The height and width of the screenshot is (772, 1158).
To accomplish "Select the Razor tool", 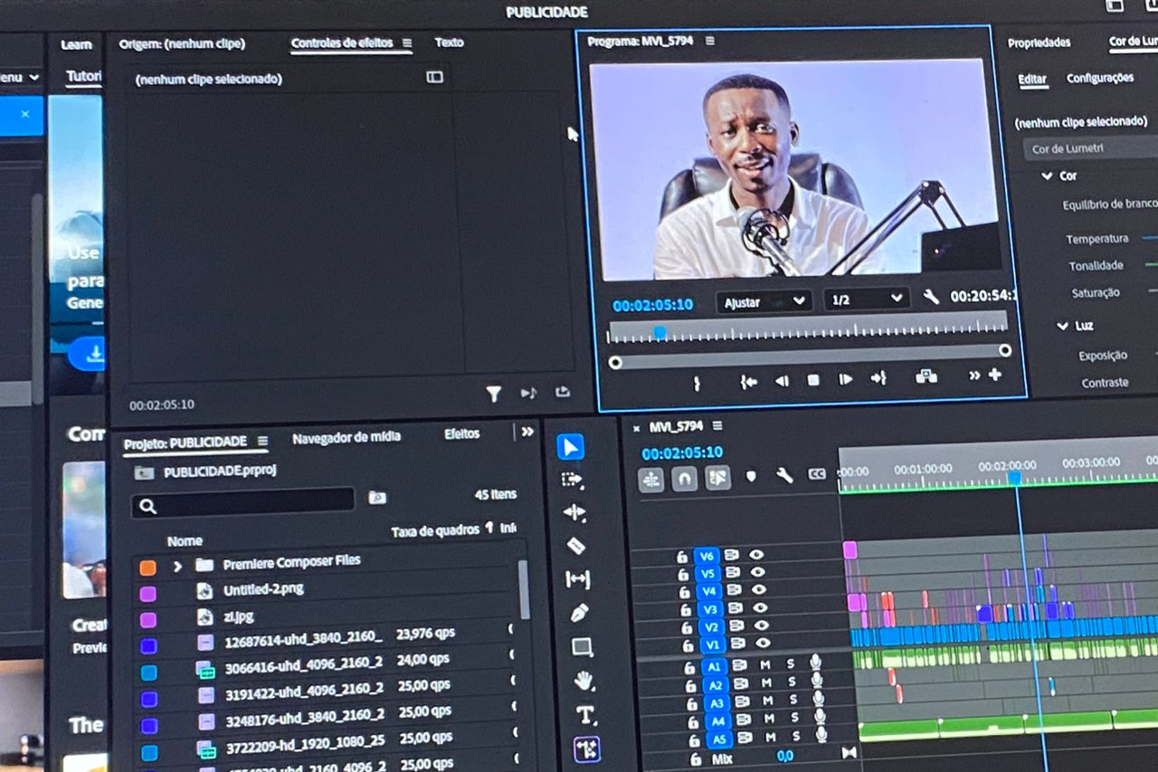I will click(575, 545).
